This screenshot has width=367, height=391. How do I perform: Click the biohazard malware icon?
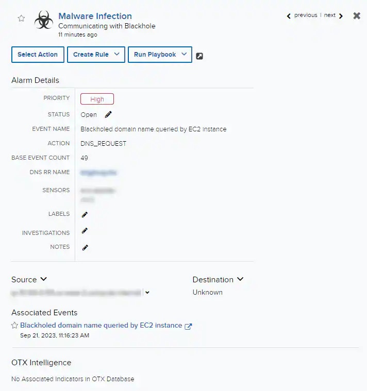44,20
